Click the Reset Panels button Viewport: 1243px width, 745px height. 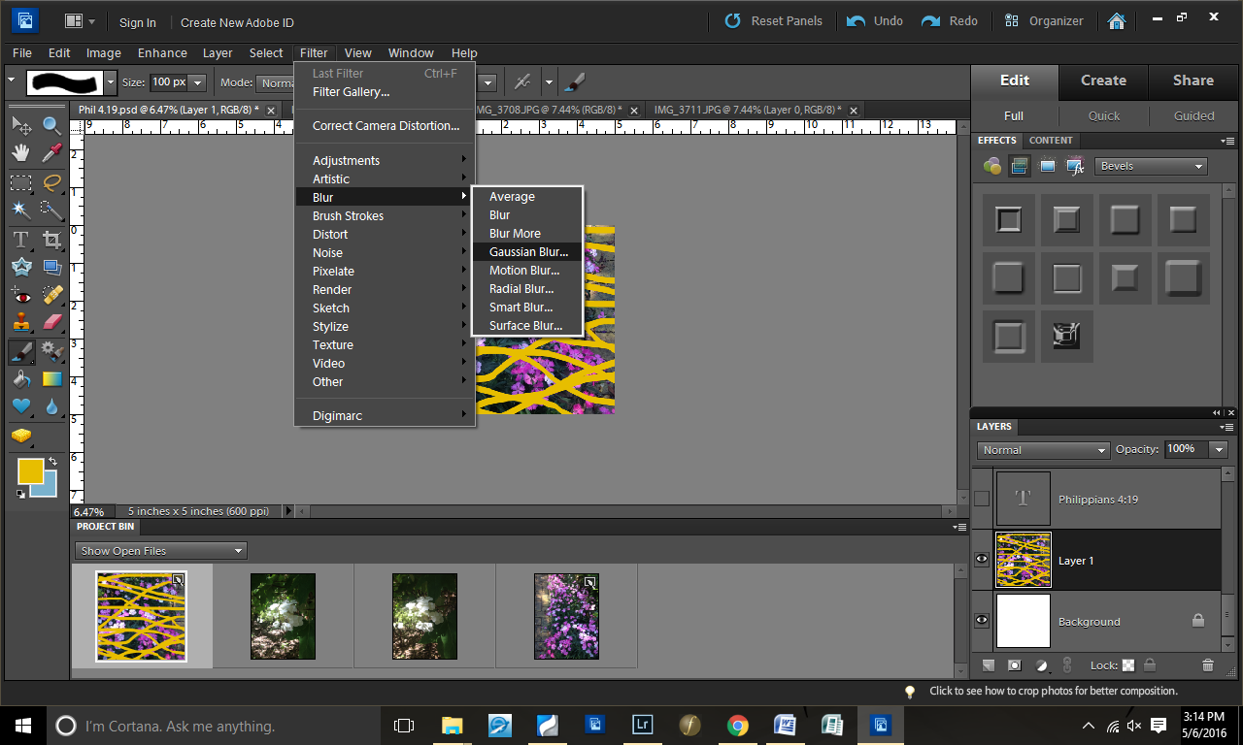tap(774, 20)
